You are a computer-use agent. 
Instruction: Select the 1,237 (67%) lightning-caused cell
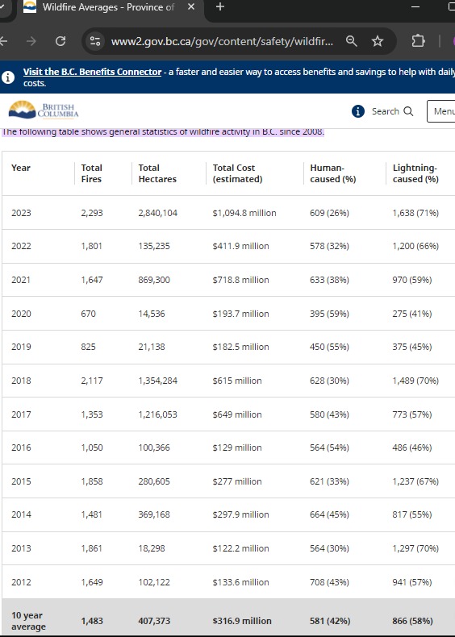[415, 481]
